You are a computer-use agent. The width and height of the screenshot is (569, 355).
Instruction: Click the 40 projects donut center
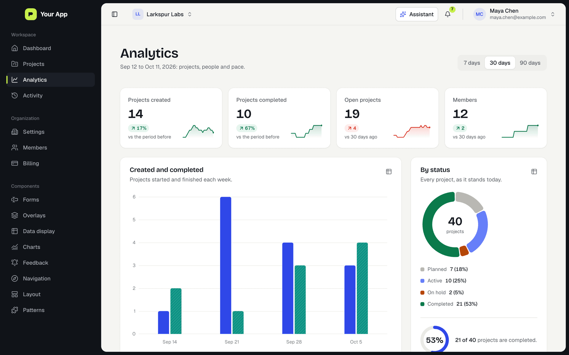click(455, 225)
